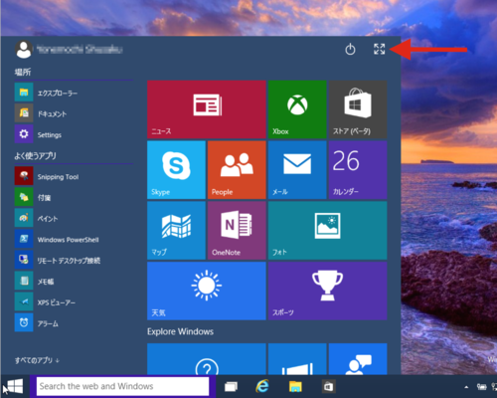
Task: Open 付箋 sticky notes app
Action: click(74, 197)
